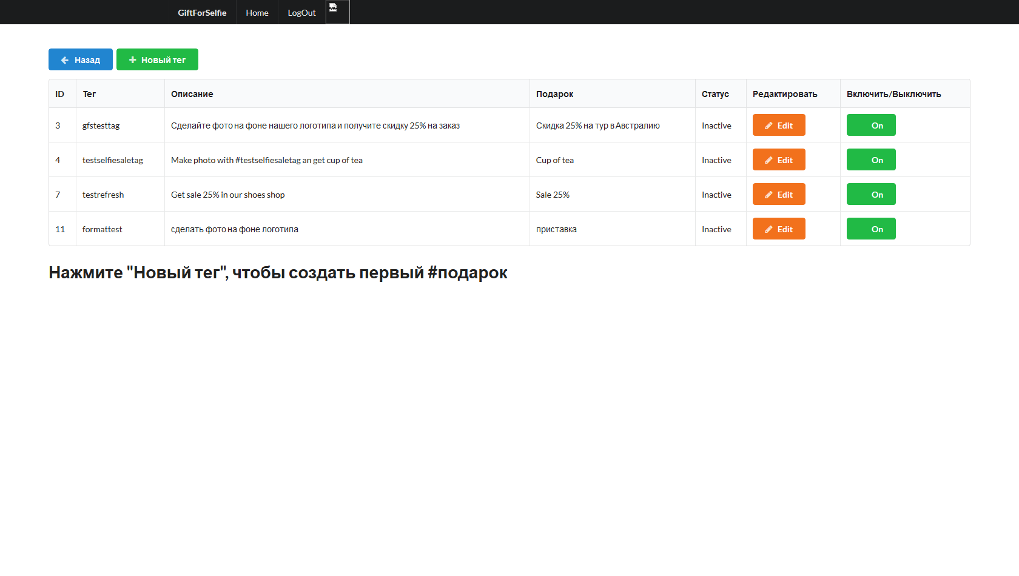The height and width of the screenshot is (576, 1019).
Task: Open the Home menu item
Action: tap(257, 12)
